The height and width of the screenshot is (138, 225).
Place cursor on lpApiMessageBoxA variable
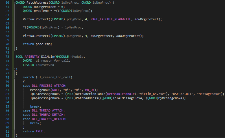click(45, 98)
